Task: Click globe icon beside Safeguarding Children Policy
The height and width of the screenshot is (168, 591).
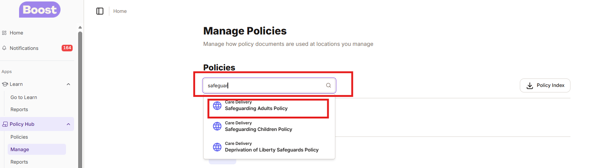Action: pyautogui.click(x=217, y=127)
